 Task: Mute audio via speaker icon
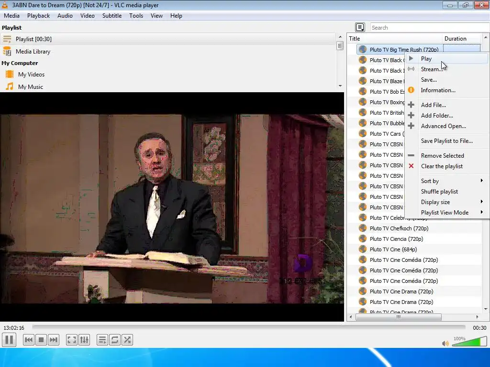pyautogui.click(x=445, y=343)
